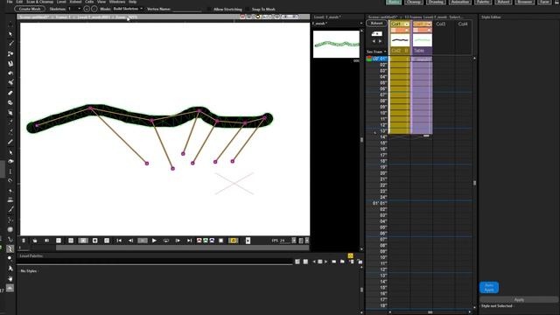Toggle preview visibility row of Col1
This screenshot has width=560, height=315.
[x=399, y=30]
